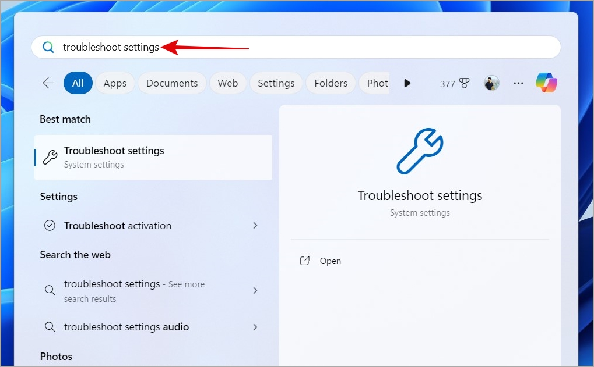
Task: Click the rewards medal icon
Action: click(x=464, y=83)
